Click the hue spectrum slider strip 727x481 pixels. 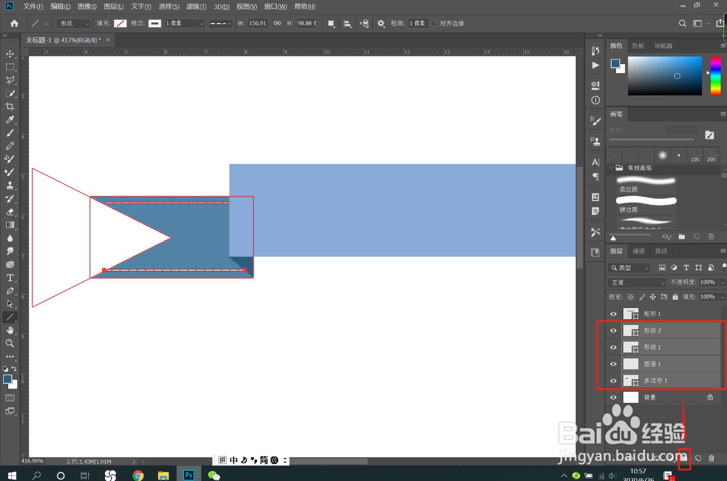716,76
